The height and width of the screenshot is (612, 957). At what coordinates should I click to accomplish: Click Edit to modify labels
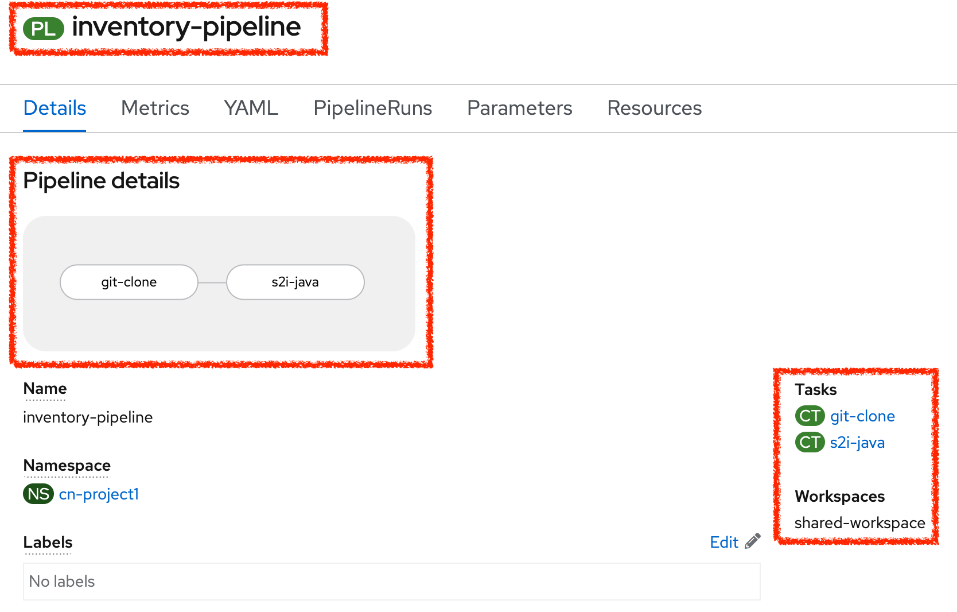724,541
